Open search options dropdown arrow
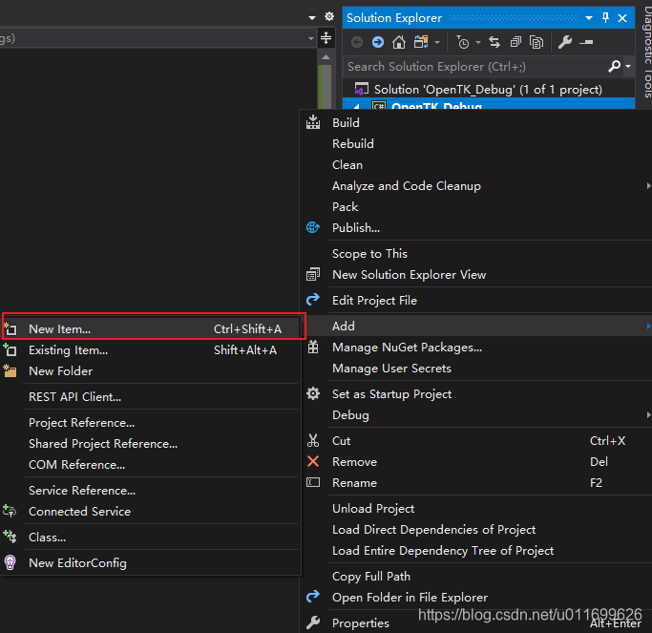The image size is (652, 633). coord(628,66)
